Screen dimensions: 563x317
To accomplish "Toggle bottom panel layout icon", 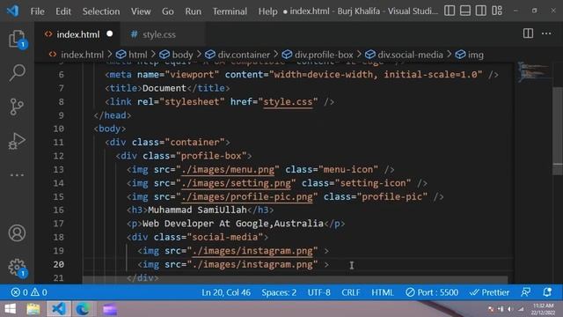I will pos(465,11).
